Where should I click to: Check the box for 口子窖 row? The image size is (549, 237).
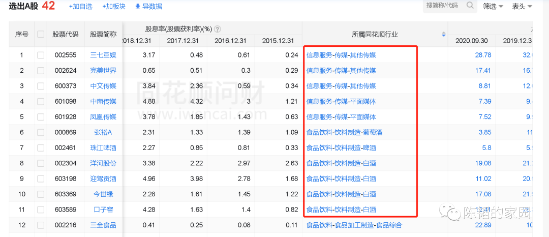[x=41, y=210]
